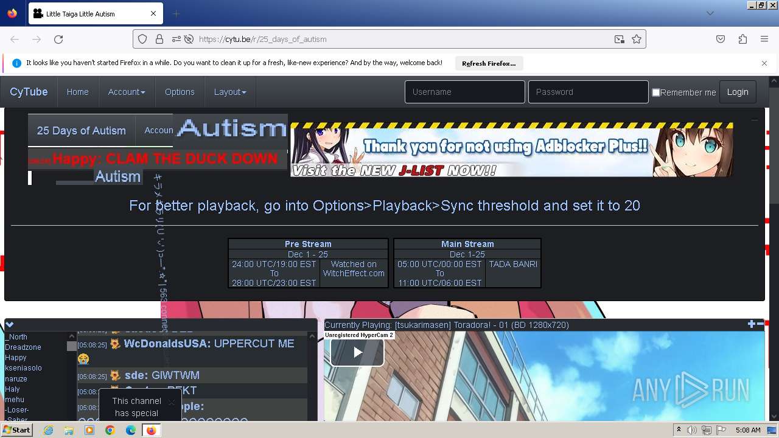Open a new tab with the plus button
The image size is (779, 438).
click(x=176, y=13)
